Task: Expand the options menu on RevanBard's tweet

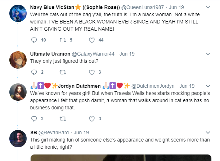Action: [208, 132]
